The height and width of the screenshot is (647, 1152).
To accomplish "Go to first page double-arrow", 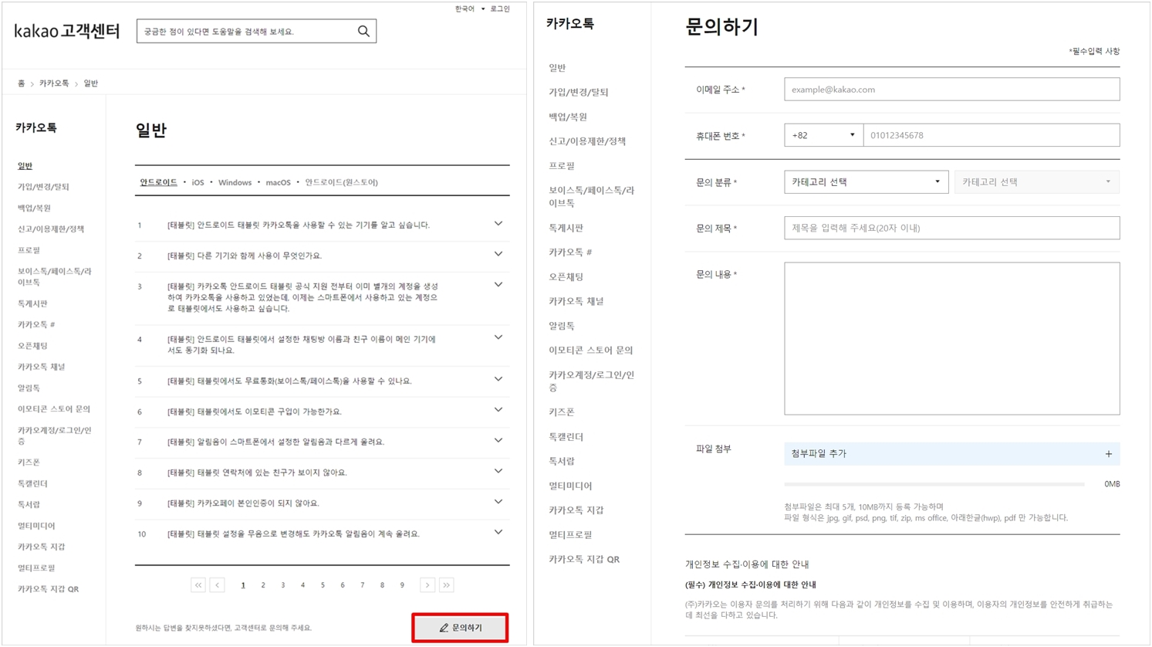I will (x=198, y=585).
